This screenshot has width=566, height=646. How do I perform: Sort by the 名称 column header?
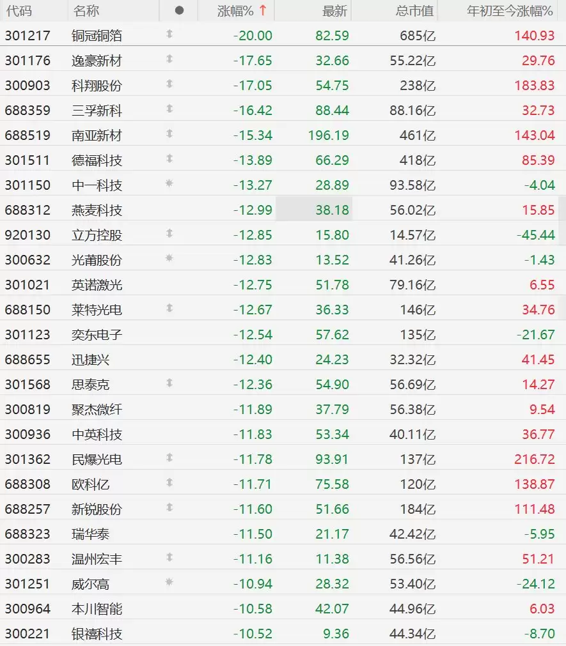point(86,11)
